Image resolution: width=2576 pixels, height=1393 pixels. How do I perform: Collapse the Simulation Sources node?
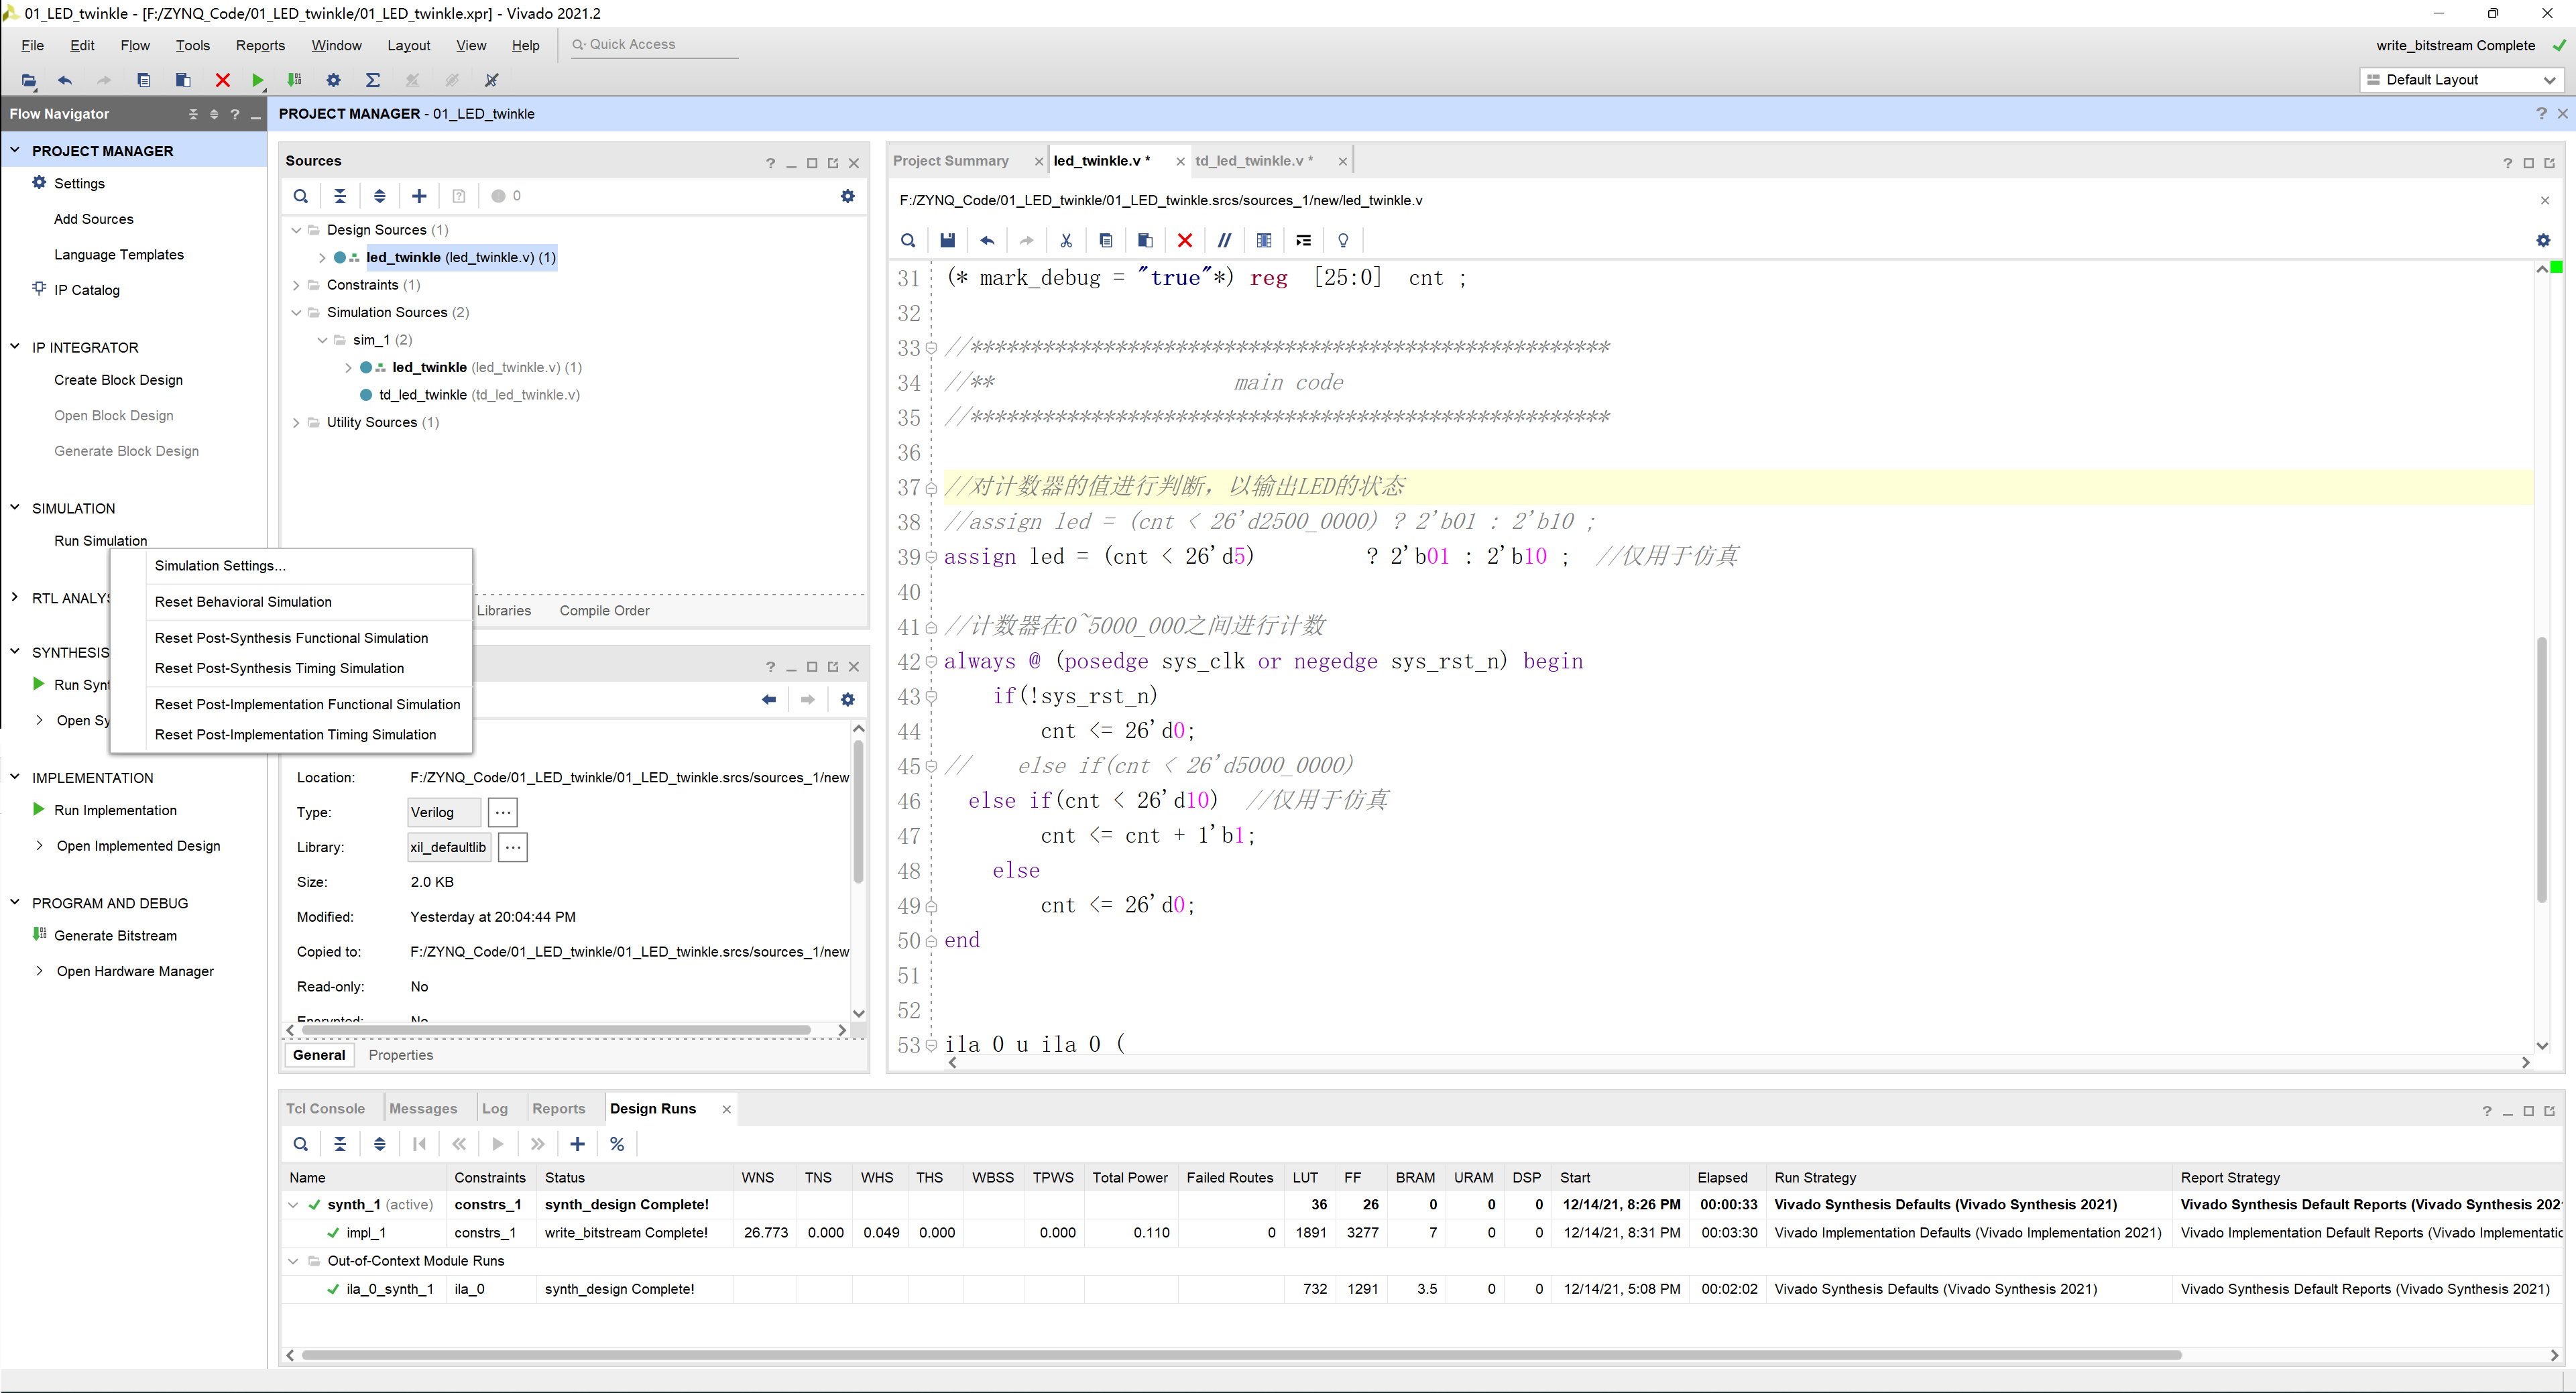(x=297, y=312)
